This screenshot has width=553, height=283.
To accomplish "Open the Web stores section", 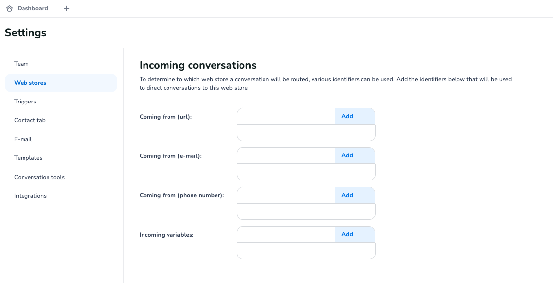I will [30, 82].
